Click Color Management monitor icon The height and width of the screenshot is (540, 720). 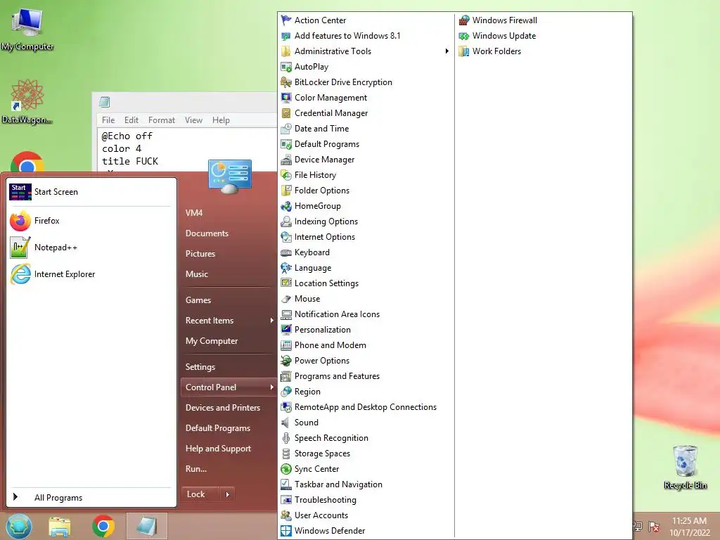click(286, 97)
